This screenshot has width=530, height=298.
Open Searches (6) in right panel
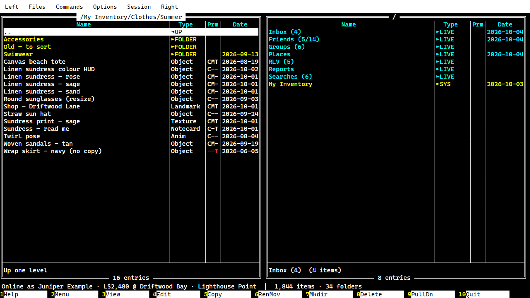point(396,77)
